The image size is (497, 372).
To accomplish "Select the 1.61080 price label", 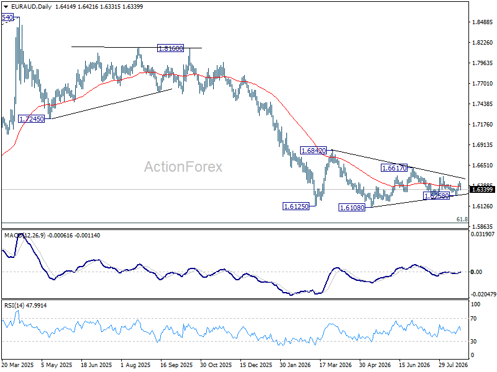I will [352, 208].
